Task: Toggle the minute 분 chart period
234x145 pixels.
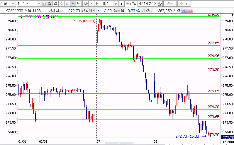Action: (73, 4)
